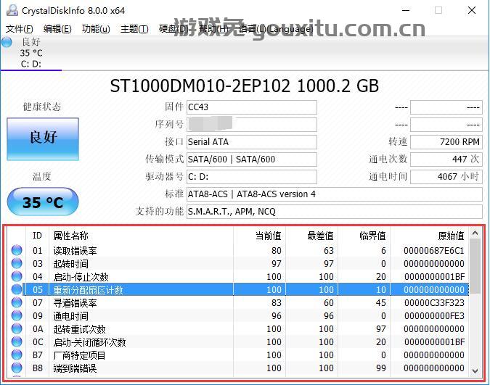Click the scrollbar up arrow in attribute list
Screen dimensions: 490x385
click(x=475, y=233)
